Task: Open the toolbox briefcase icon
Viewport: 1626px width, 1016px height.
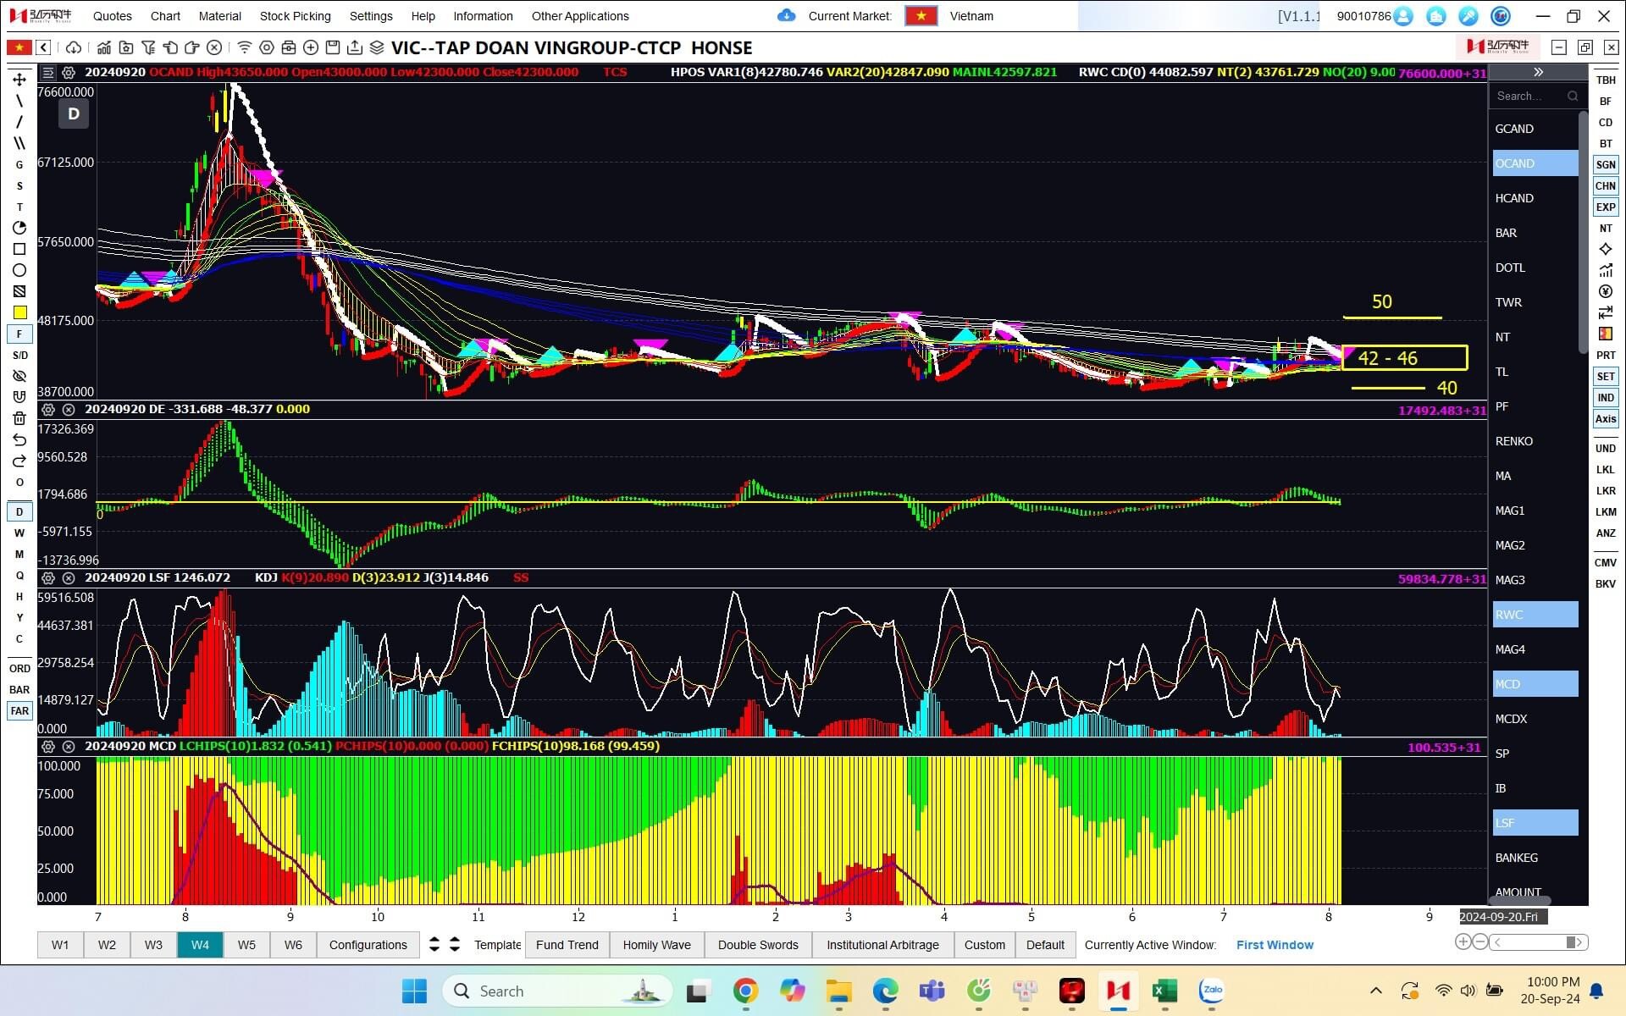Action: point(289,47)
